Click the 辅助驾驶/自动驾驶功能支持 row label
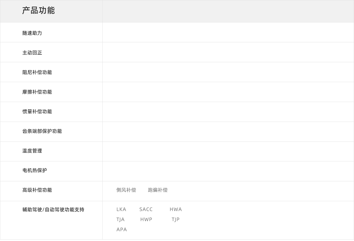Screen dimensions: 354x241 click(x=53, y=210)
